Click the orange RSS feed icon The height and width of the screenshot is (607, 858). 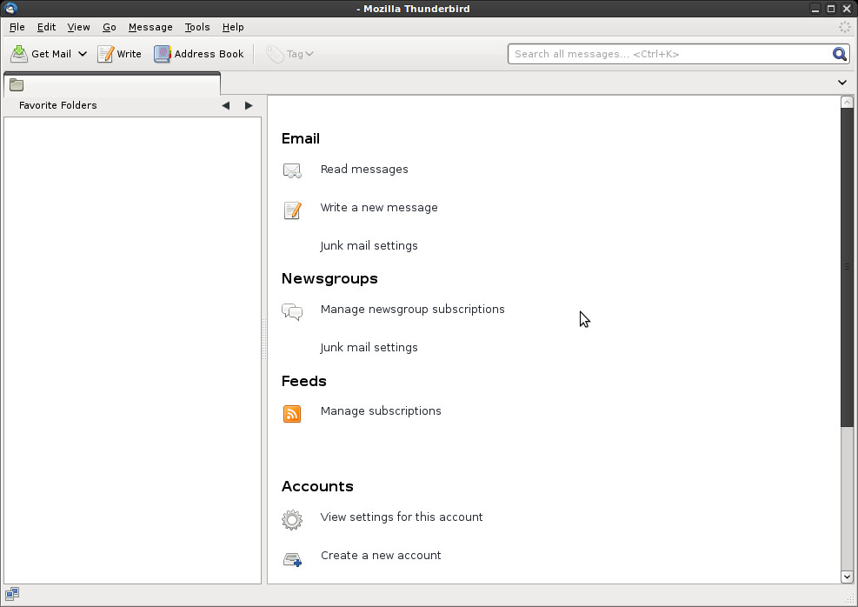[292, 414]
